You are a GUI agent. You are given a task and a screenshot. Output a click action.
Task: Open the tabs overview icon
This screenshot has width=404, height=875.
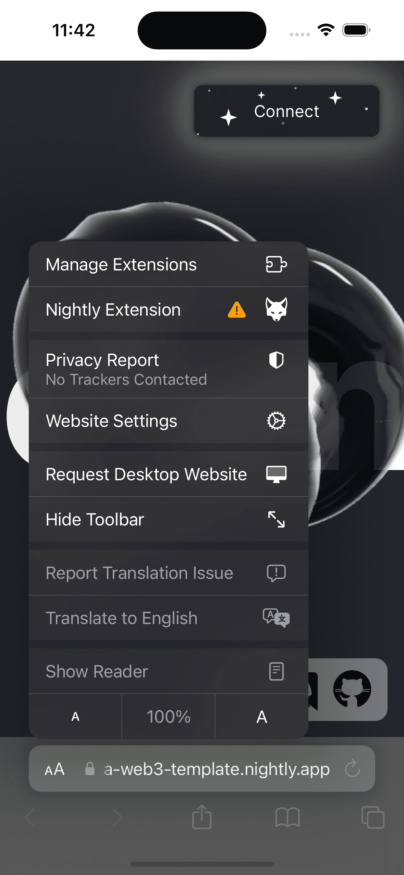pos(373,817)
